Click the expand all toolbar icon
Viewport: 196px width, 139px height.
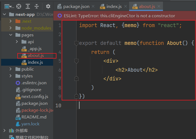point(28,6)
